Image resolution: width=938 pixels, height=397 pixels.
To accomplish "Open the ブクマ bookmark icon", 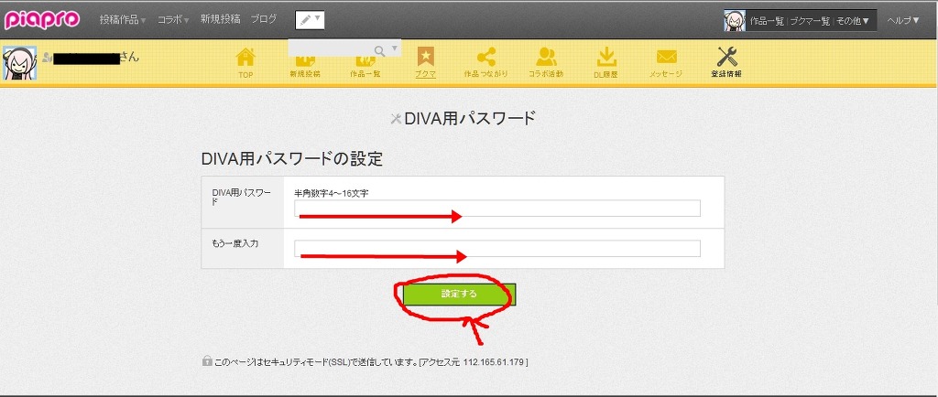I will click(x=425, y=63).
